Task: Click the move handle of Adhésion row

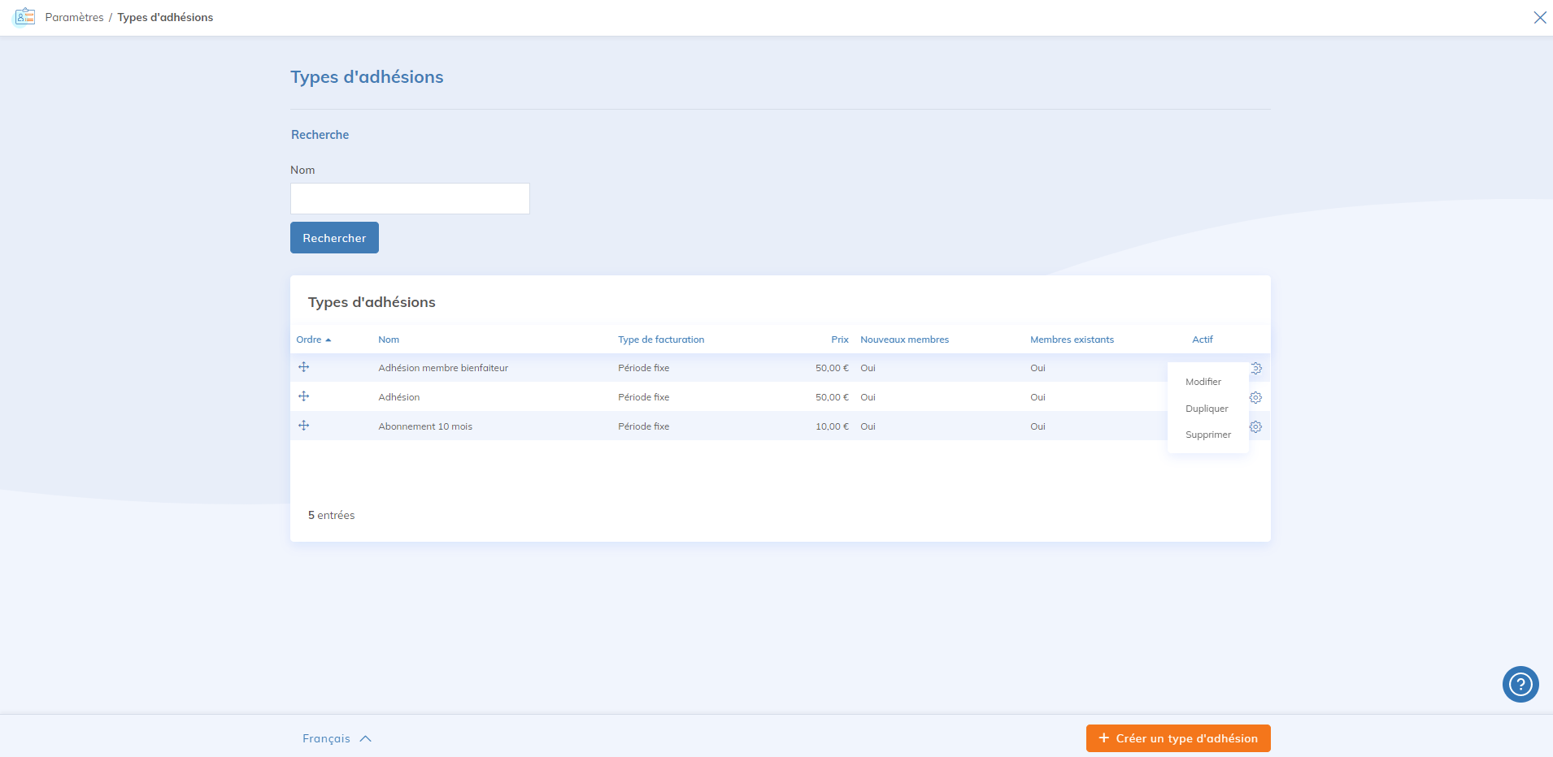Action: pos(303,396)
